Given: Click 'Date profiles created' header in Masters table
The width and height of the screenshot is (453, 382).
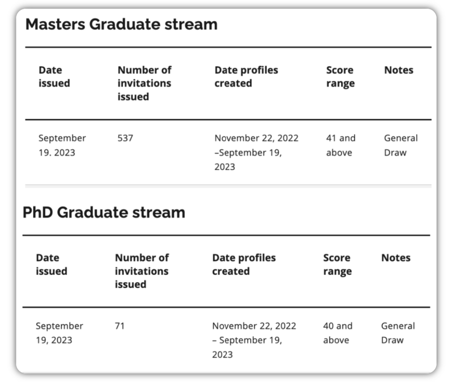Looking at the screenshot, I should pyautogui.click(x=246, y=76).
